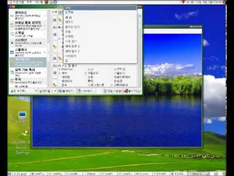The width and height of the screenshot is (234, 176).
Task: Select the 벤치마크 (bench) plugin row
Action: [28, 15]
